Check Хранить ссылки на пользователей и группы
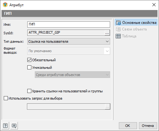159x131 pixels. click(x=29, y=91)
